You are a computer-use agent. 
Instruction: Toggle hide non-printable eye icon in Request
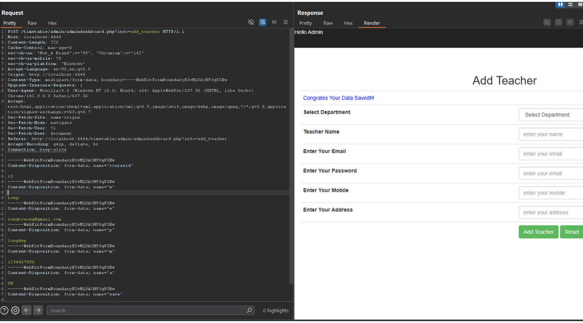251,22
